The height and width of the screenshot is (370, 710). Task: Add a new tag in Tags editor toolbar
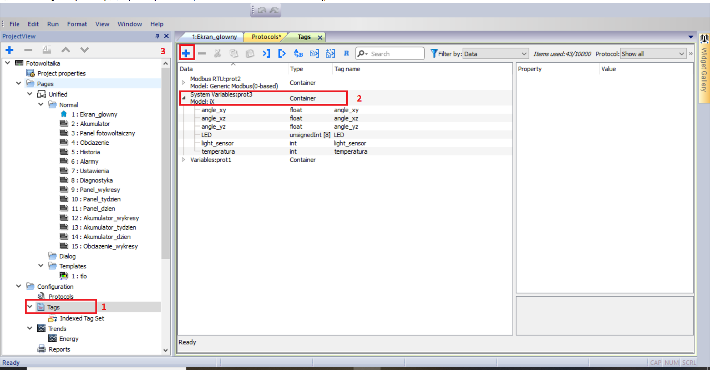(x=186, y=53)
